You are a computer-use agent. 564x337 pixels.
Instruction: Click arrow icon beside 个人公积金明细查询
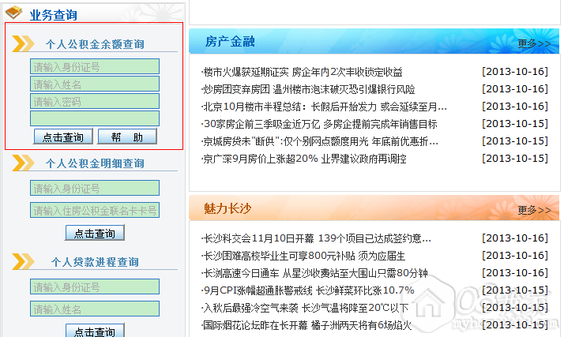click(x=23, y=163)
